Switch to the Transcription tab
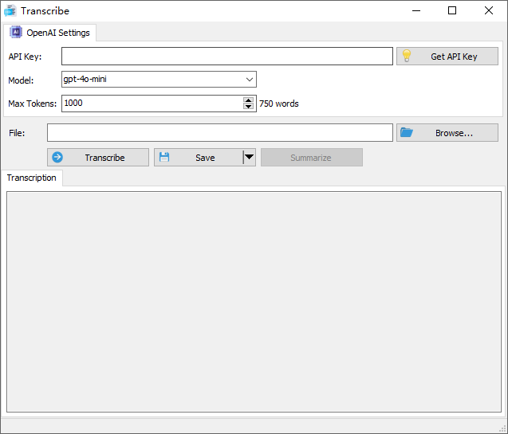Viewport: 508px width, 434px height. pyautogui.click(x=31, y=178)
